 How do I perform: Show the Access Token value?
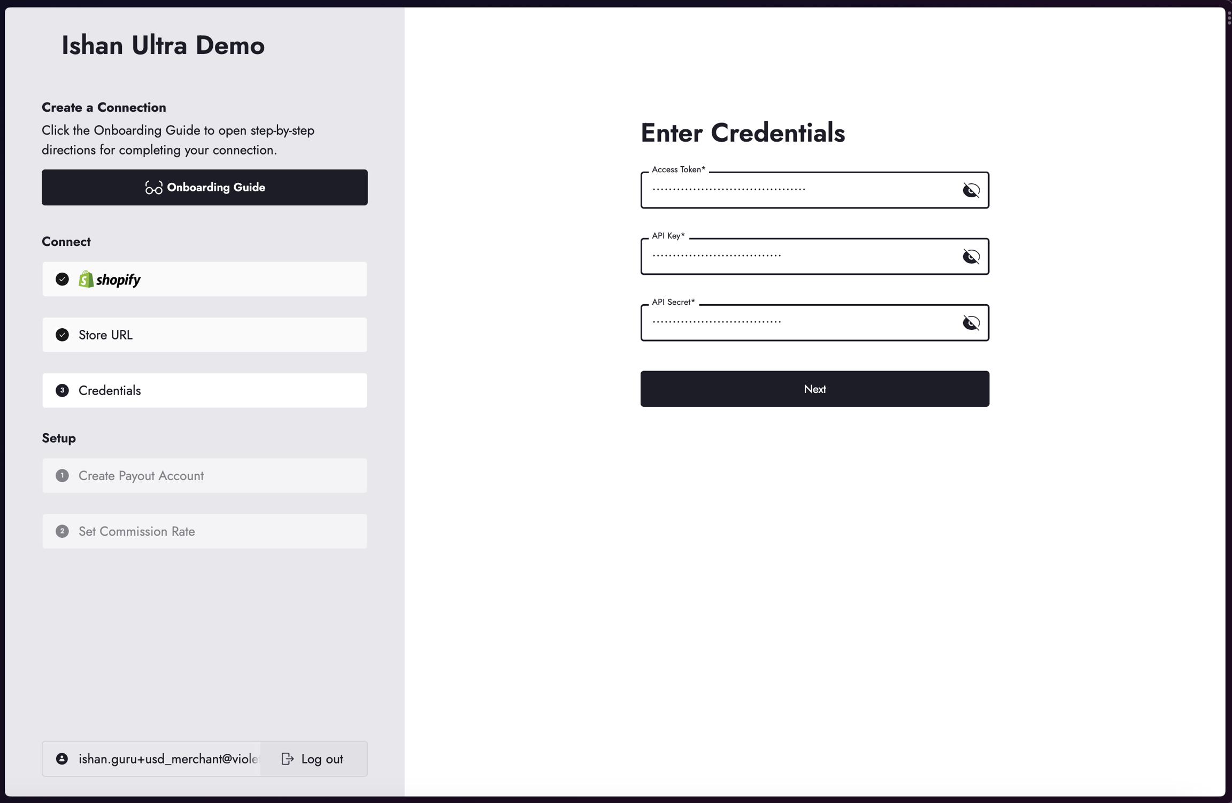[971, 190]
